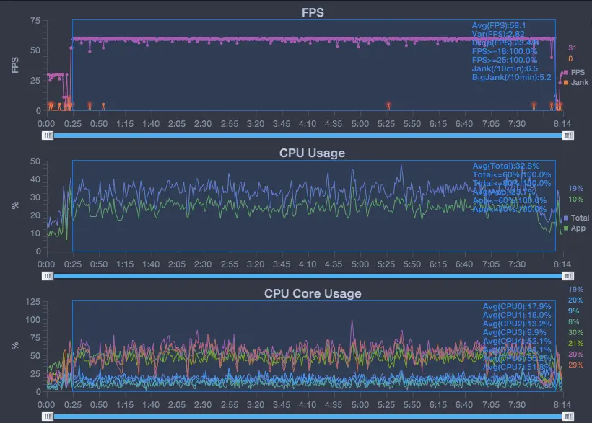Screen dimensions: 592x423
Task: Click the jank marker near 5:25 in FPS chart
Action: click(x=388, y=105)
